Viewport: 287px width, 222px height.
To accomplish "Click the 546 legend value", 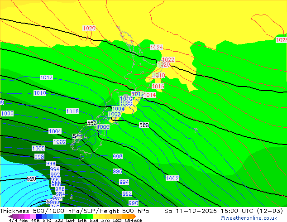I will point(82,220).
